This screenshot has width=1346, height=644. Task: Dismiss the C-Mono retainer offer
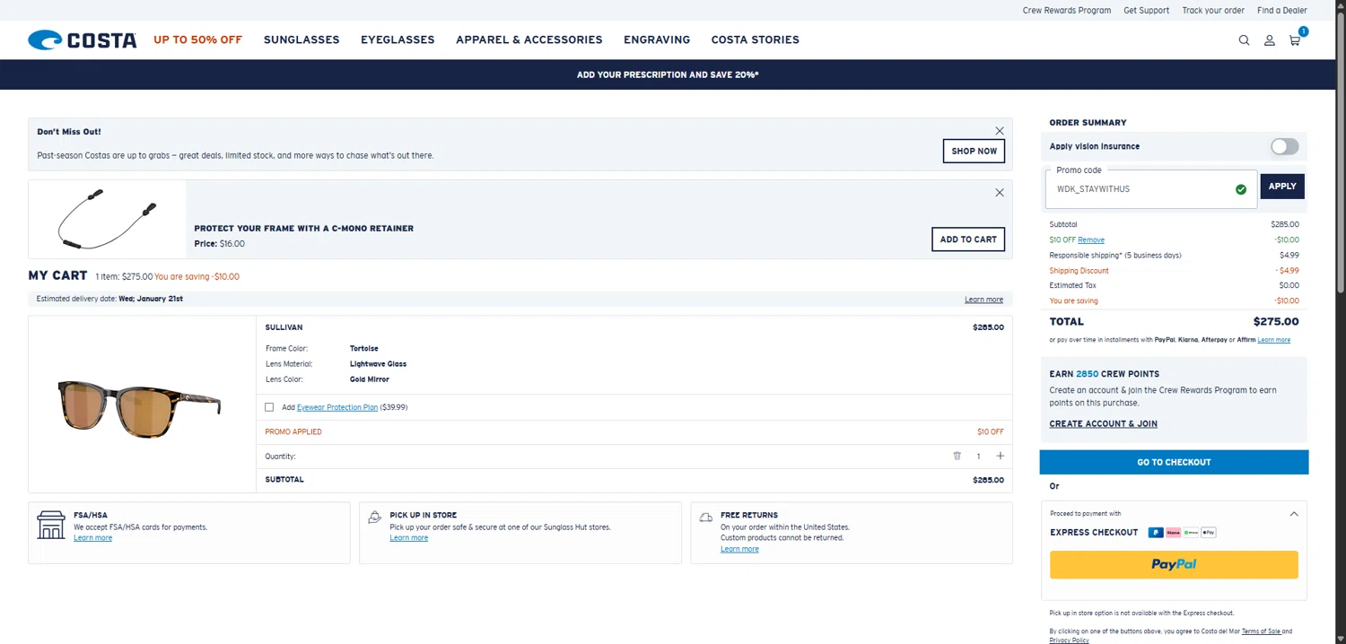1000,193
